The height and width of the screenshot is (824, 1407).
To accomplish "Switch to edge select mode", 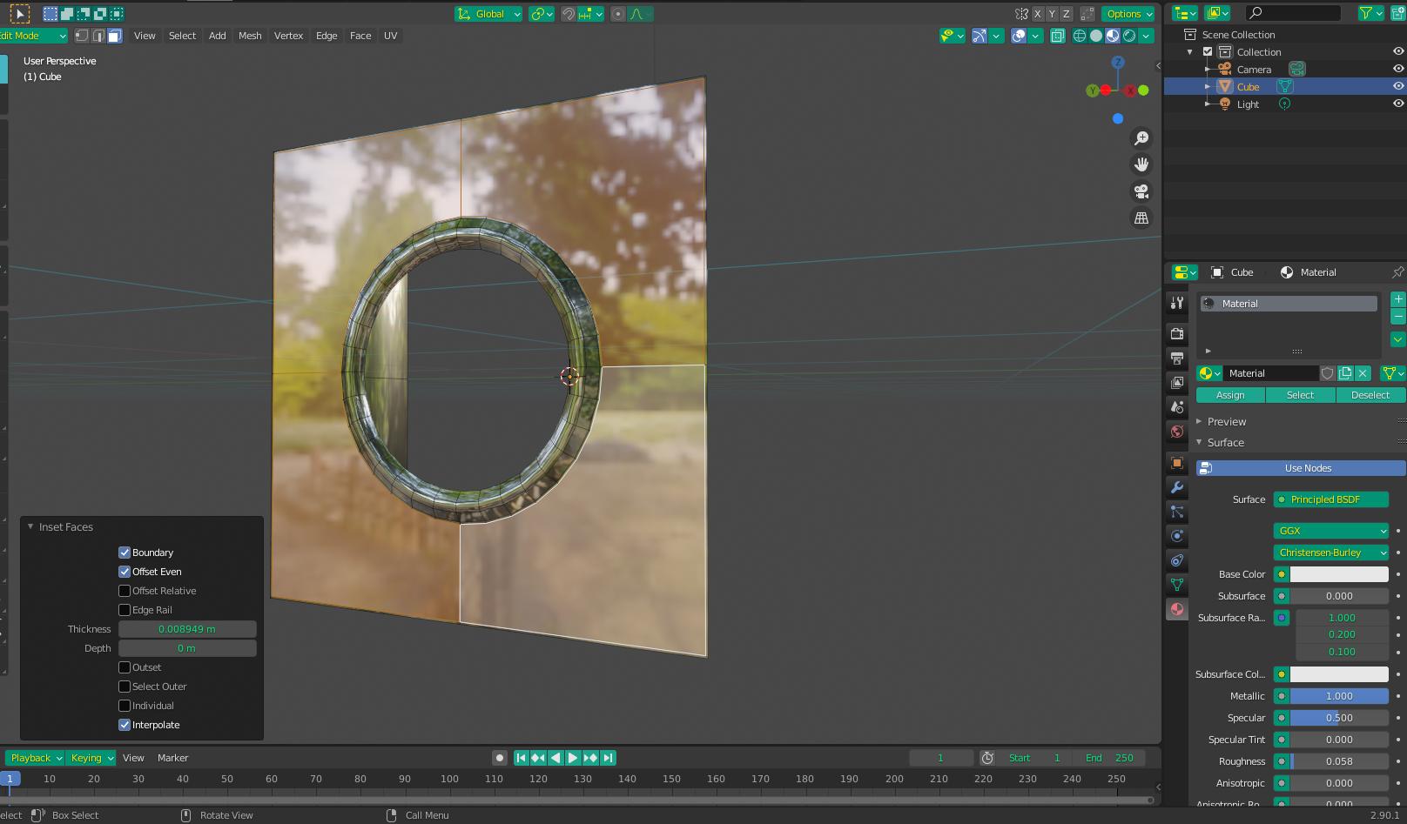I will coord(98,36).
